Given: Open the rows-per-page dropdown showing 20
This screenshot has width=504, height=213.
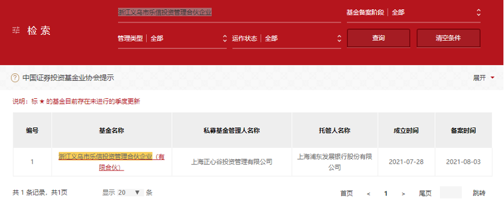Looking at the screenshot, I should [130, 193].
